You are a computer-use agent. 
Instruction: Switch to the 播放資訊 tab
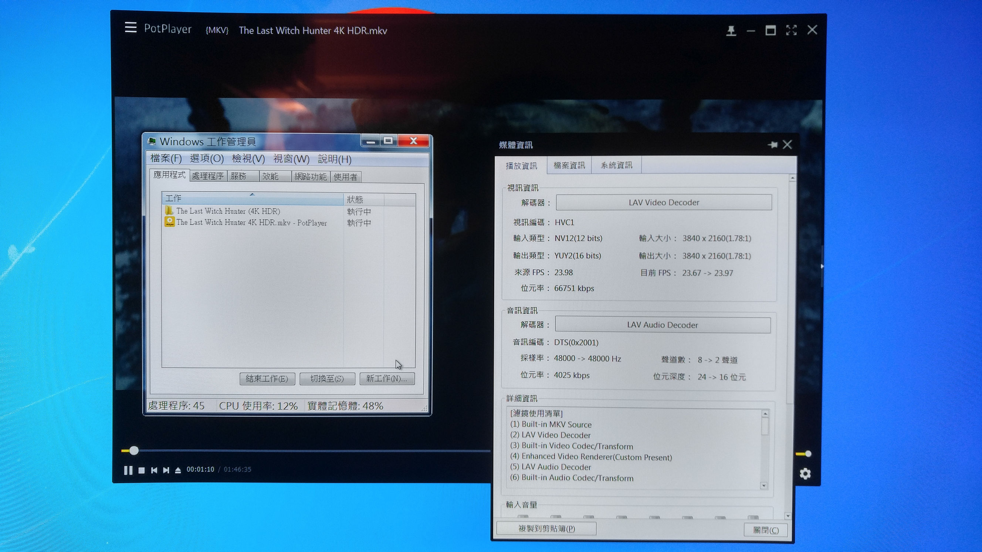click(x=521, y=166)
